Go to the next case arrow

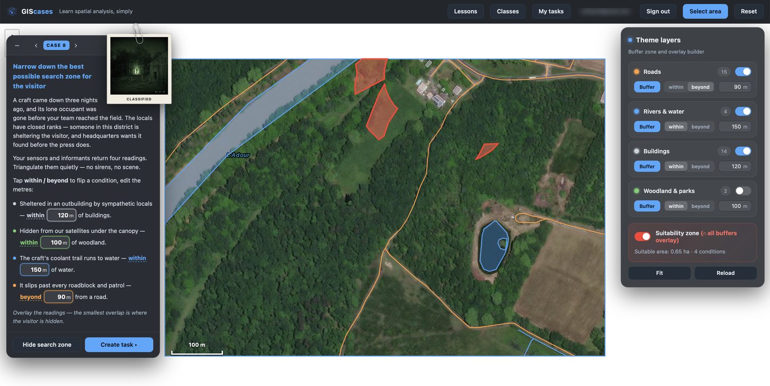coord(76,46)
